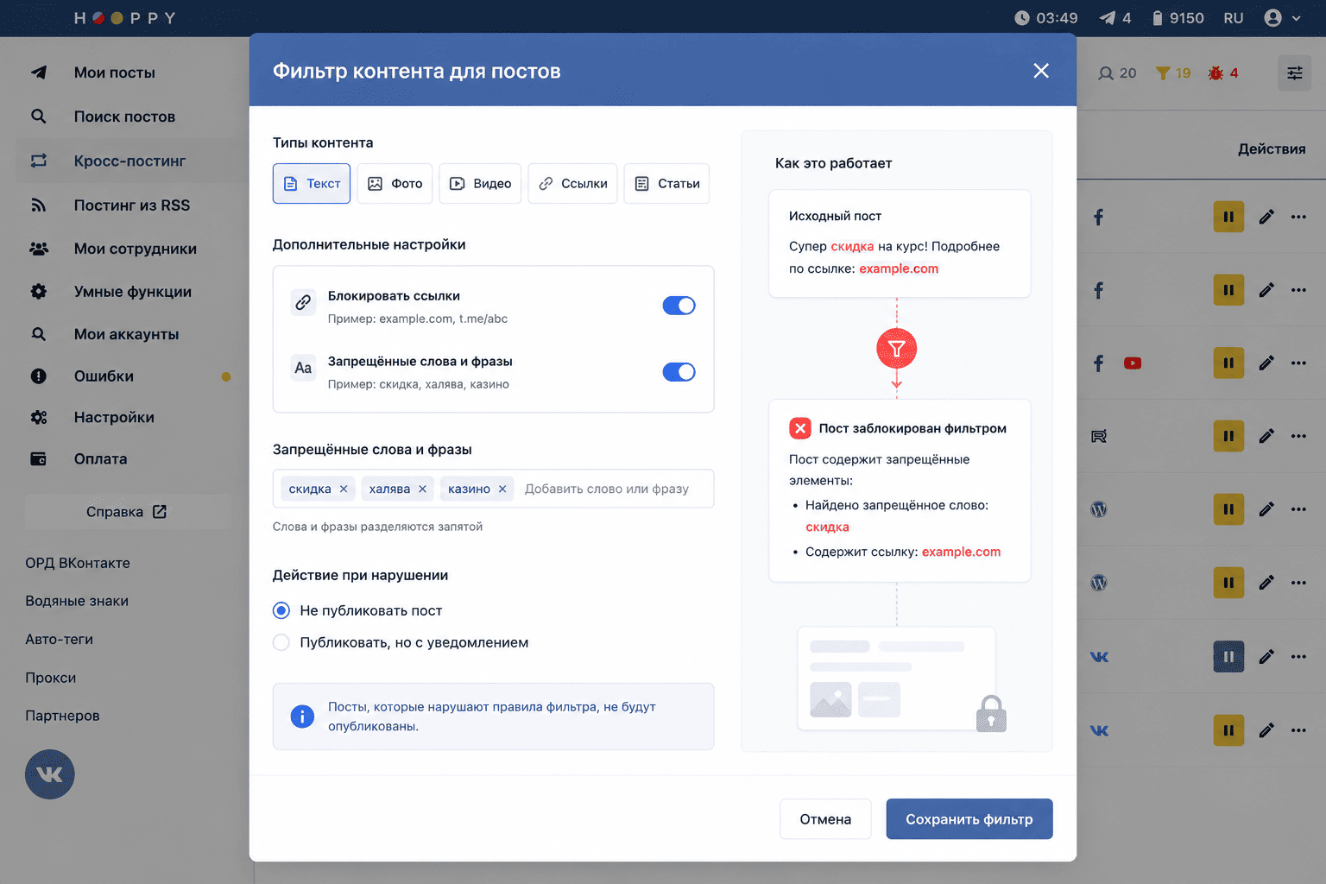Click the YouTube icon in table row
Screen dimensions: 1326x884
click(x=1133, y=363)
